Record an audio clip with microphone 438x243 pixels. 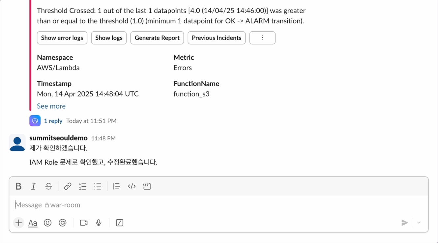click(x=99, y=223)
